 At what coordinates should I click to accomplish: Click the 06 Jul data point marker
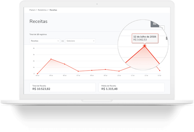(x=65, y=64)
